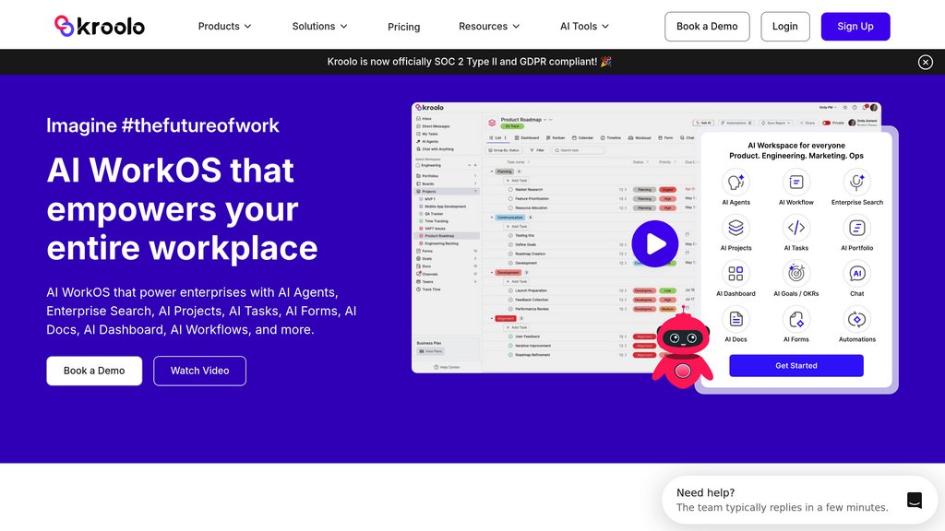Viewport: 945px width, 531px height.
Task: Open the Automations icon
Action: point(856,319)
